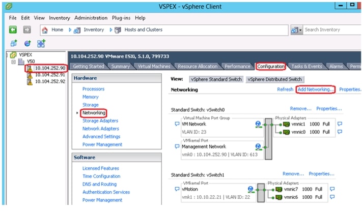Click the Search Inventory field
Screen dimensions: 362x211
[332, 30]
